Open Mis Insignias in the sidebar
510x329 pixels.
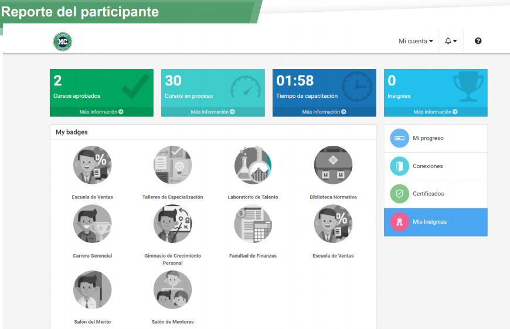pos(436,222)
